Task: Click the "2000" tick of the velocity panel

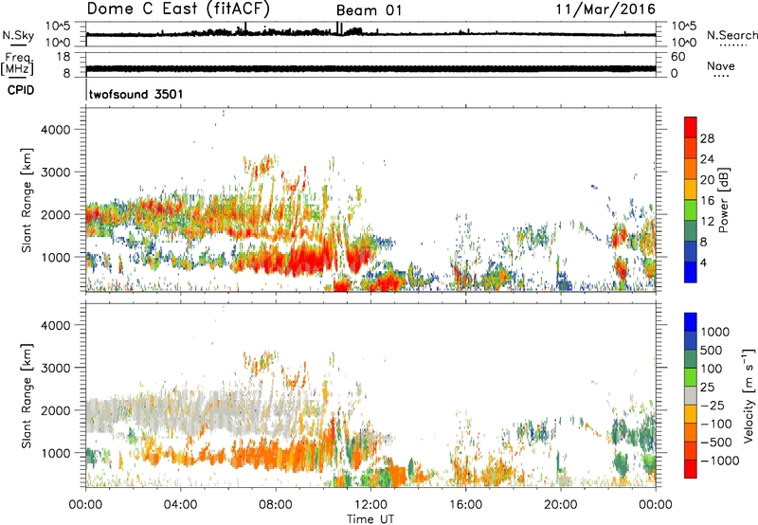Action: [x=56, y=410]
